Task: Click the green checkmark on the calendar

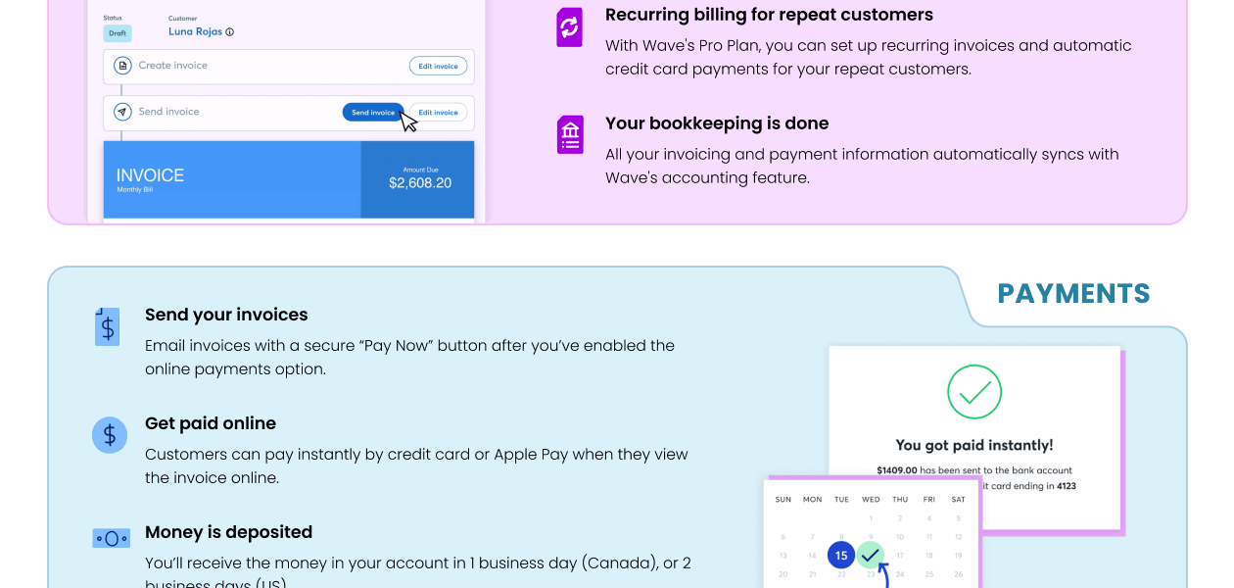Action: point(871,556)
